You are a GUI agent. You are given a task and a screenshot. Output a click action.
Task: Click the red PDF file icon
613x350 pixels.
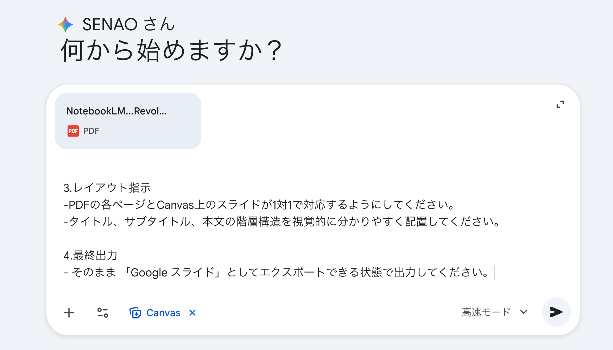pyautogui.click(x=73, y=131)
